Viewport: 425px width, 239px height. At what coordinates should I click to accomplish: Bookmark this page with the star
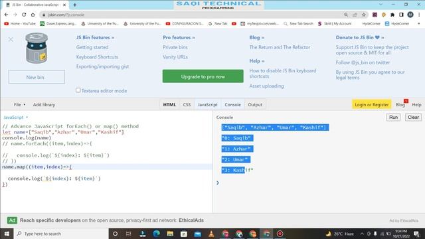click(364, 15)
